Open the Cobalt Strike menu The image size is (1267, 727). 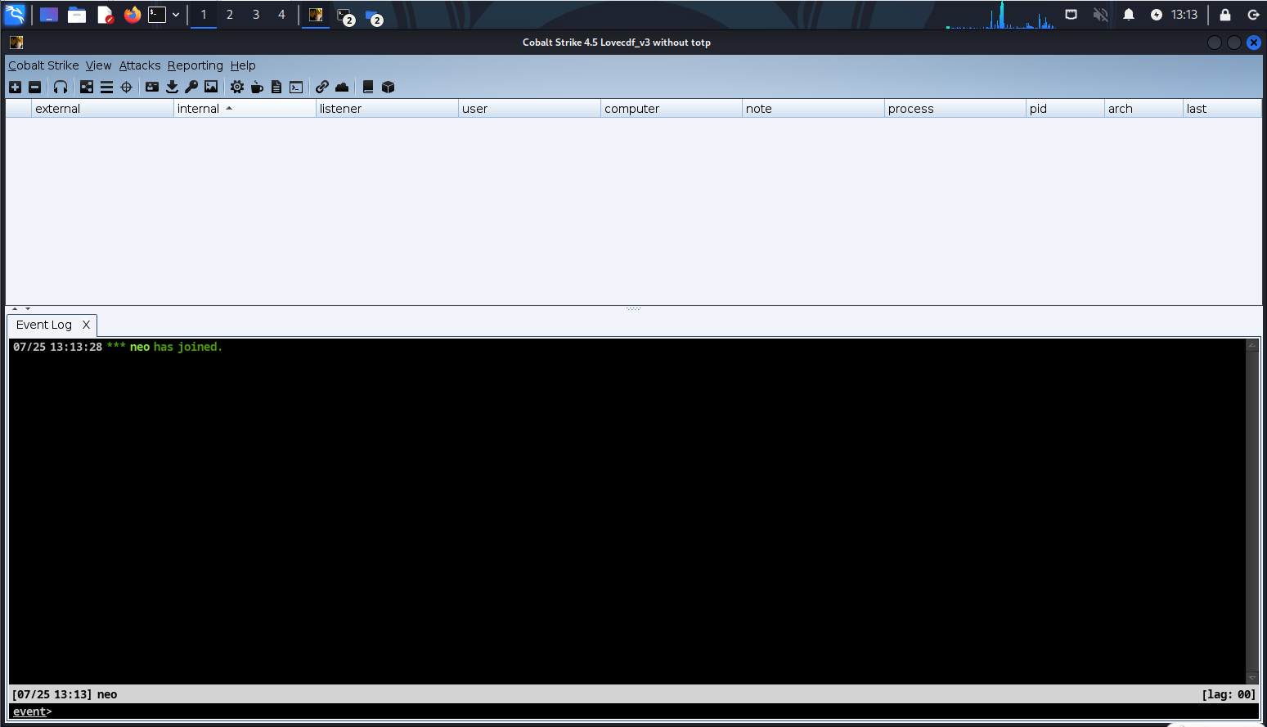coord(43,65)
